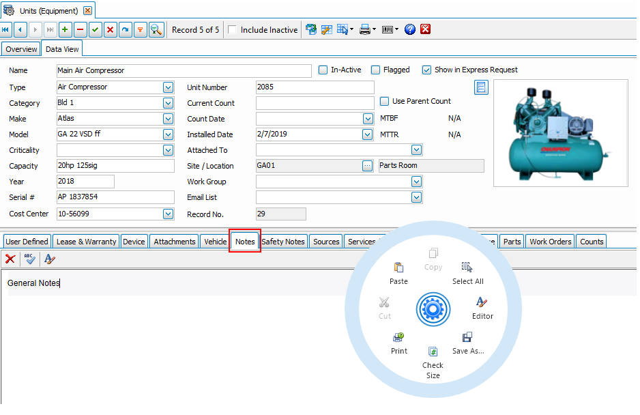Click the Serial # field
The image size is (640, 415).
coord(115,197)
